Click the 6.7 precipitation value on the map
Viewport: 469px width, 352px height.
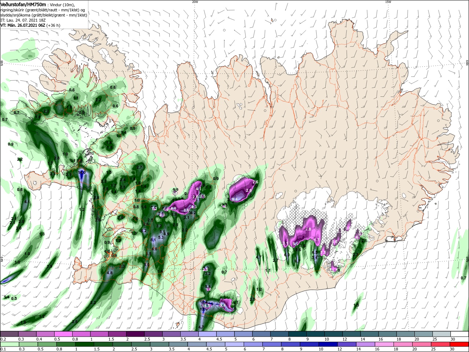[298, 261]
